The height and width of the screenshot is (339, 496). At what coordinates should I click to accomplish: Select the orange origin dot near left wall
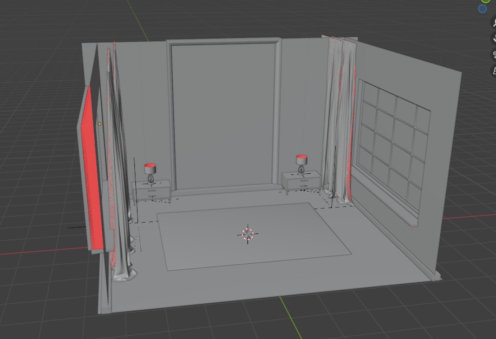coord(100,124)
